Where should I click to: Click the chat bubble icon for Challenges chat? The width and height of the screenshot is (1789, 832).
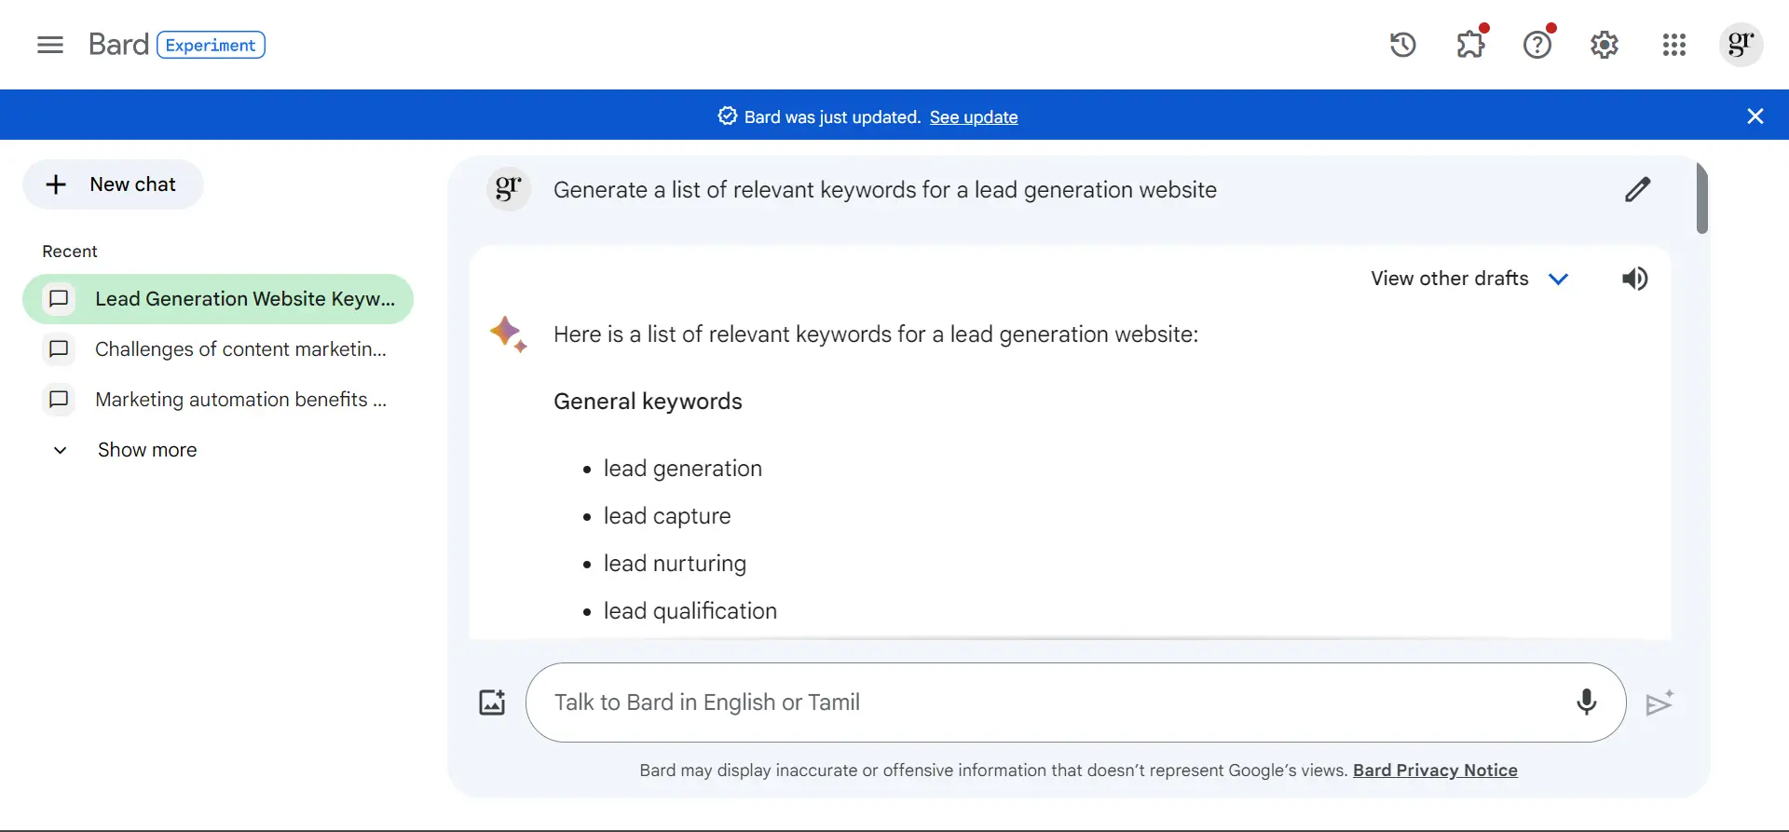[59, 349]
